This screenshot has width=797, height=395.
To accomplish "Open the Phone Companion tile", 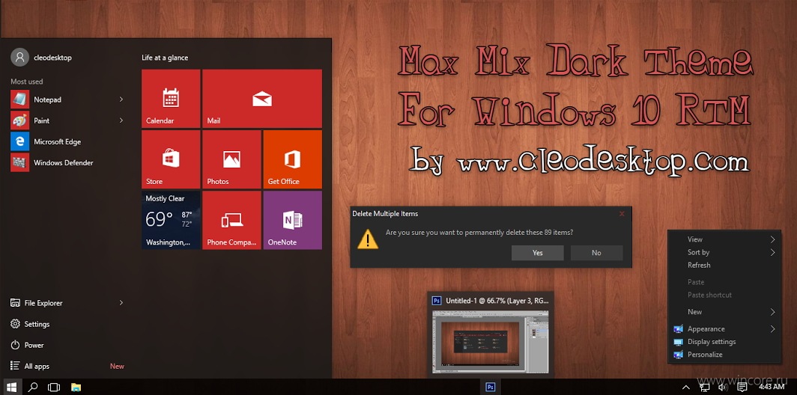I will coord(231,221).
